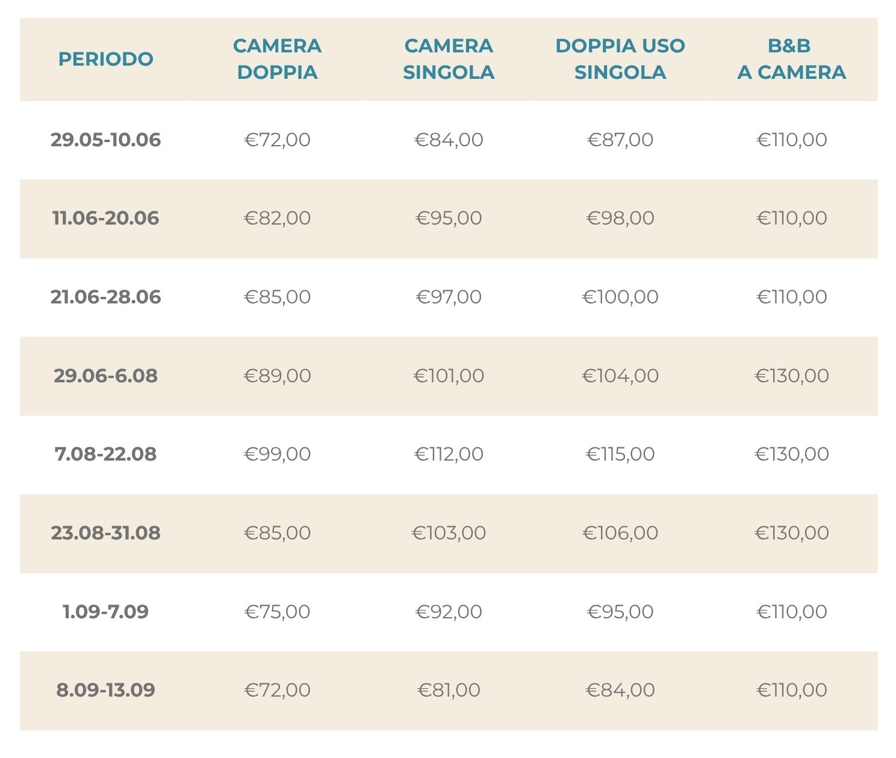The image size is (896, 758).
Task: Select the B&B A CAMERA header
Action: pos(791,59)
